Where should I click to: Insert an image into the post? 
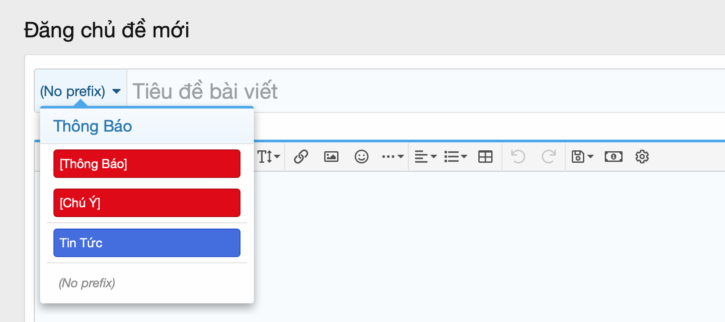[331, 157]
